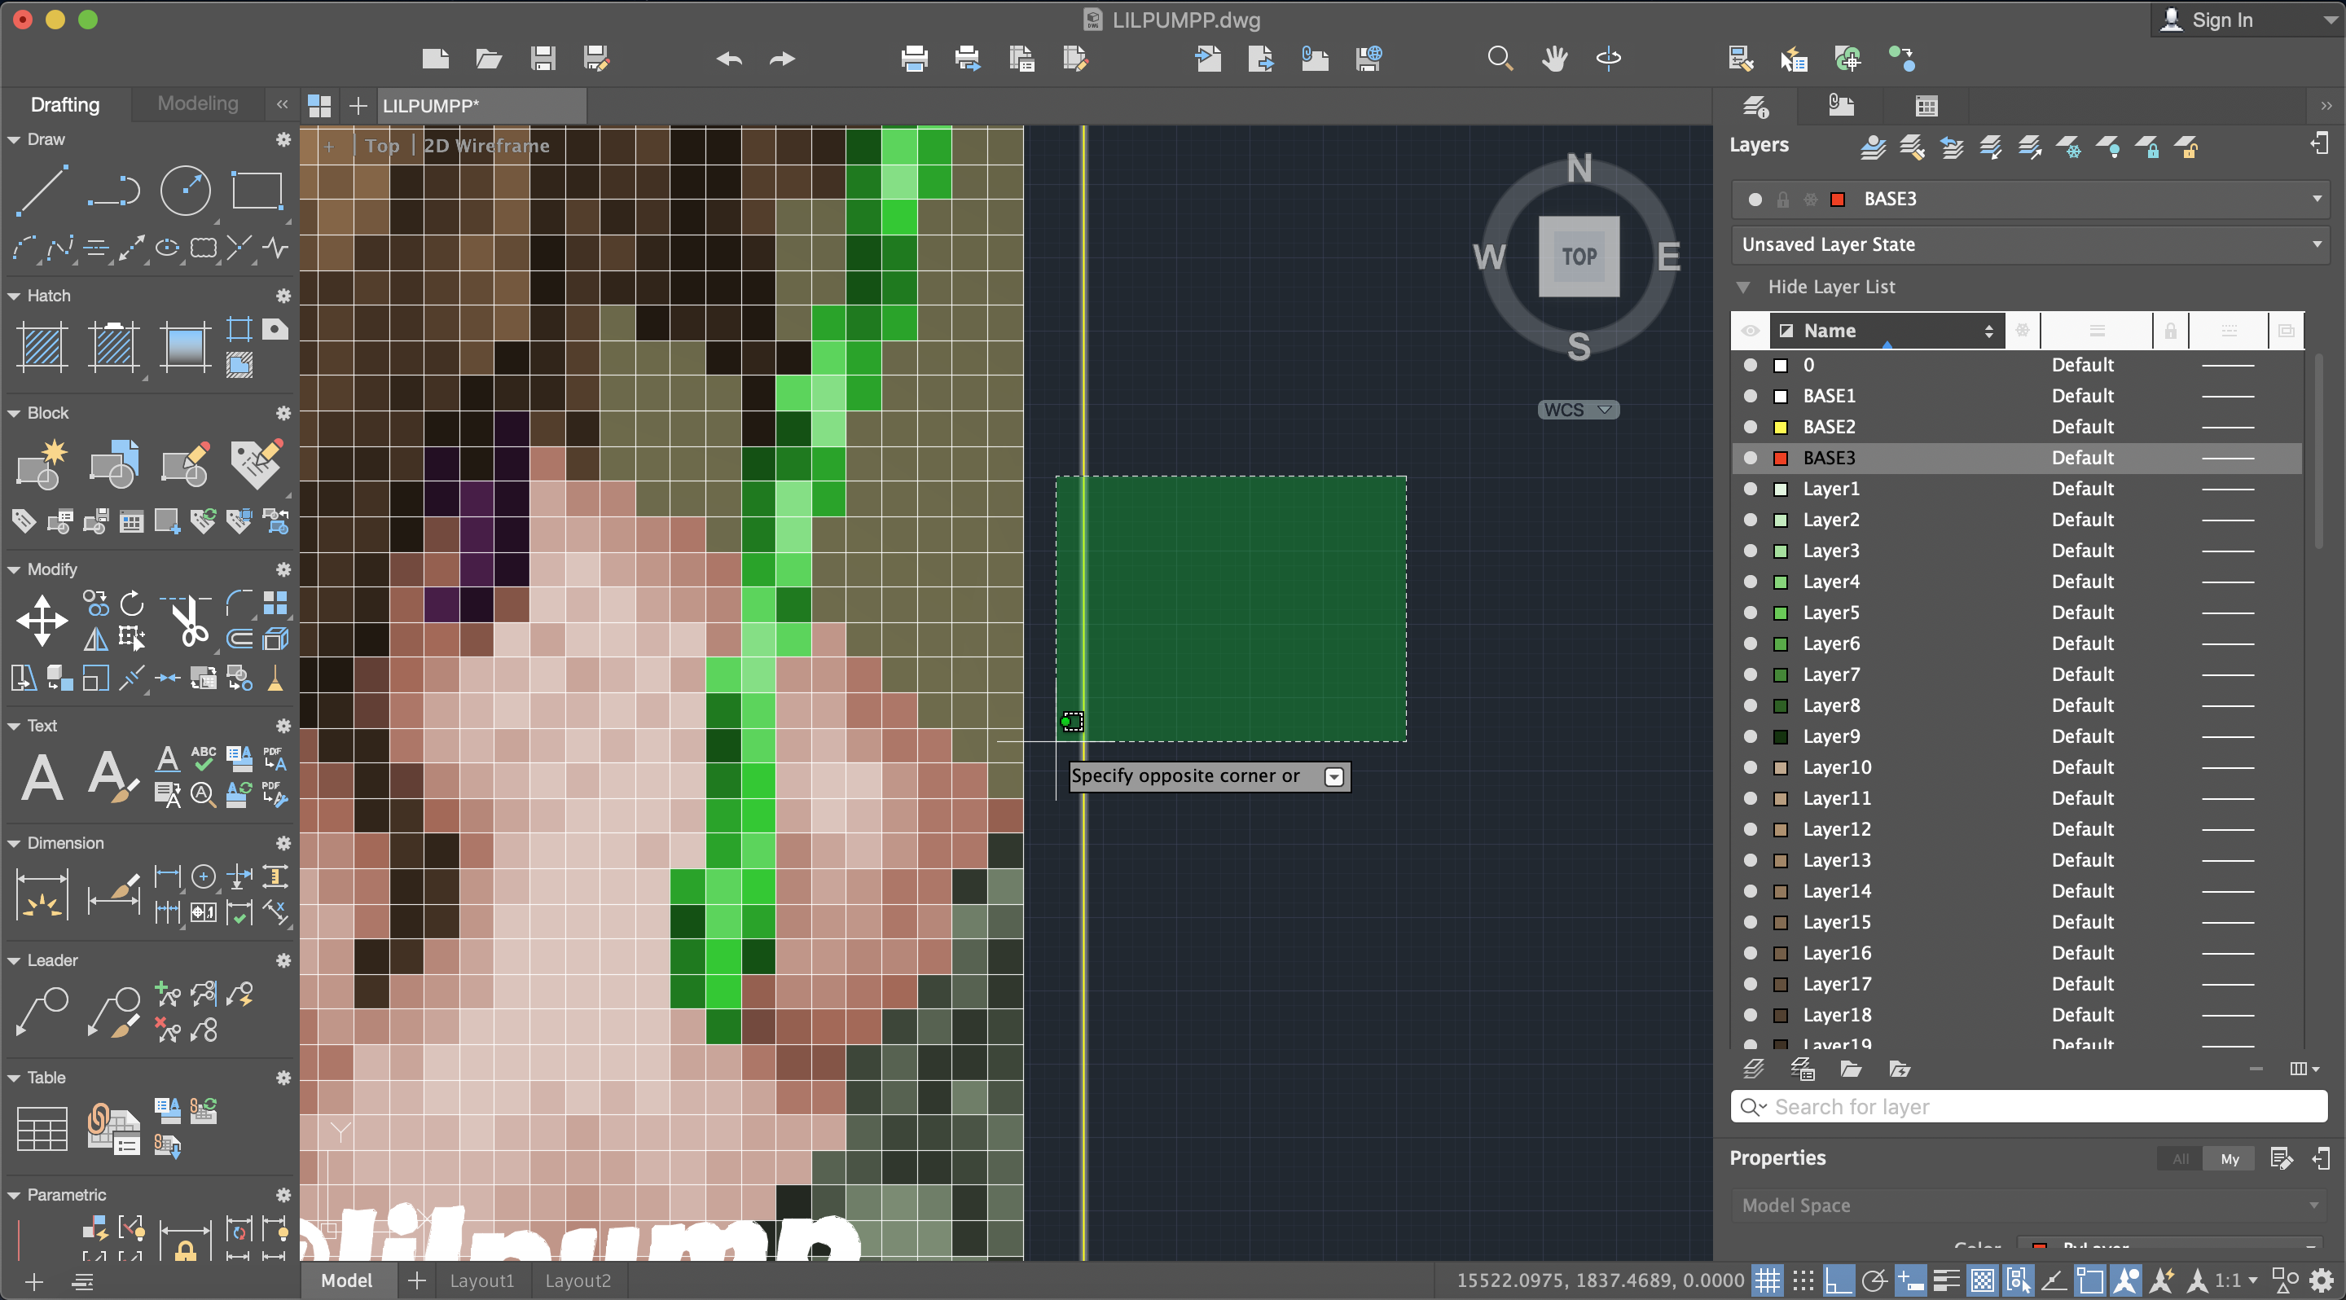This screenshot has width=2346, height=1300.
Task: Activate the Orbit tool
Action: pyautogui.click(x=1608, y=59)
